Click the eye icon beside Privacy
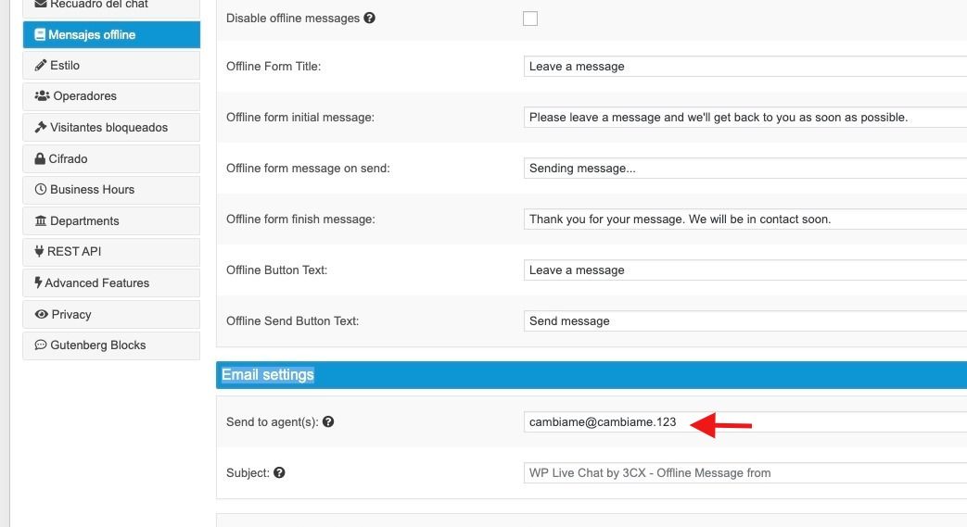The image size is (967, 527). [x=42, y=314]
